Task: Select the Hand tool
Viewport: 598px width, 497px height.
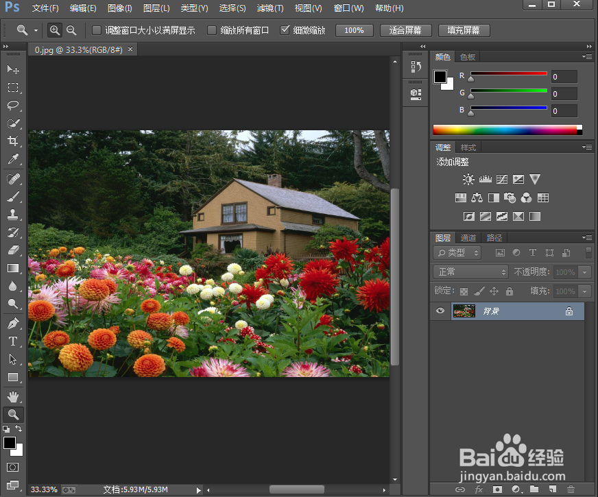Action: [13, 397]
